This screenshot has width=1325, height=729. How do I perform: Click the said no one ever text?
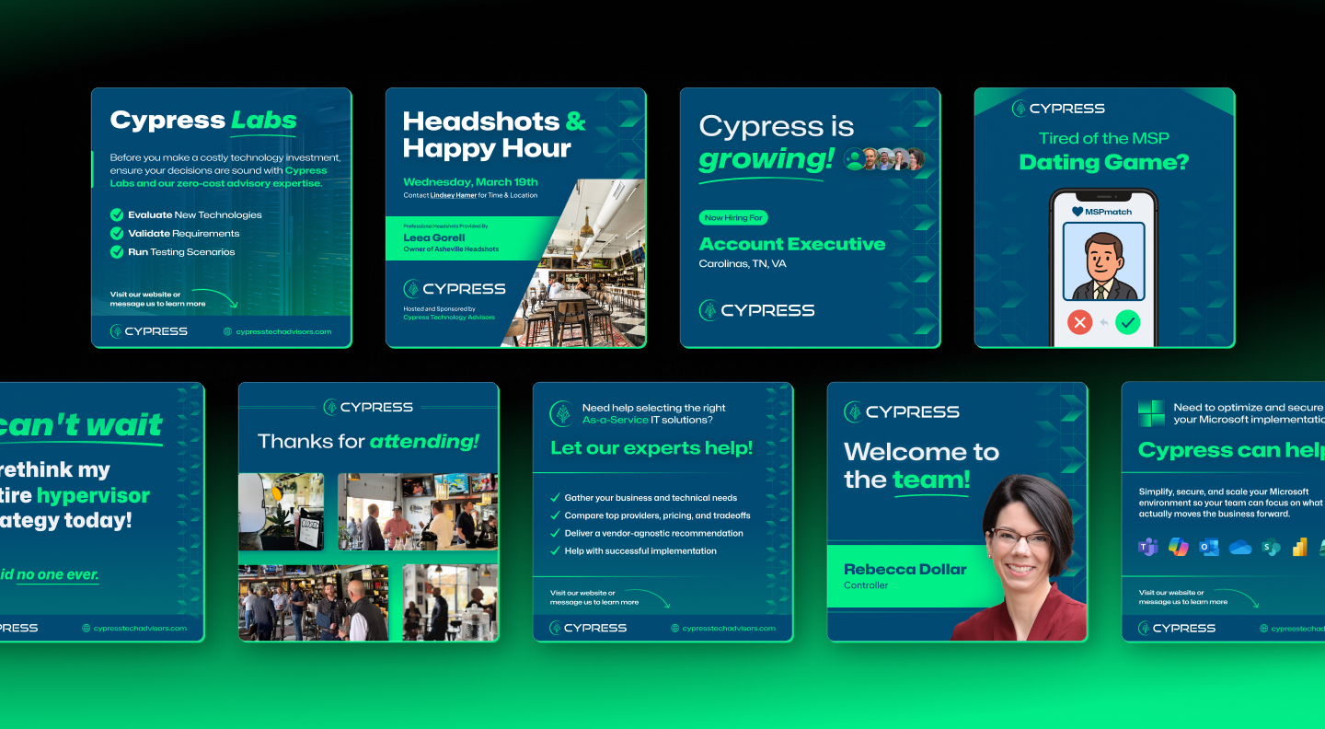tap(48, 574)
